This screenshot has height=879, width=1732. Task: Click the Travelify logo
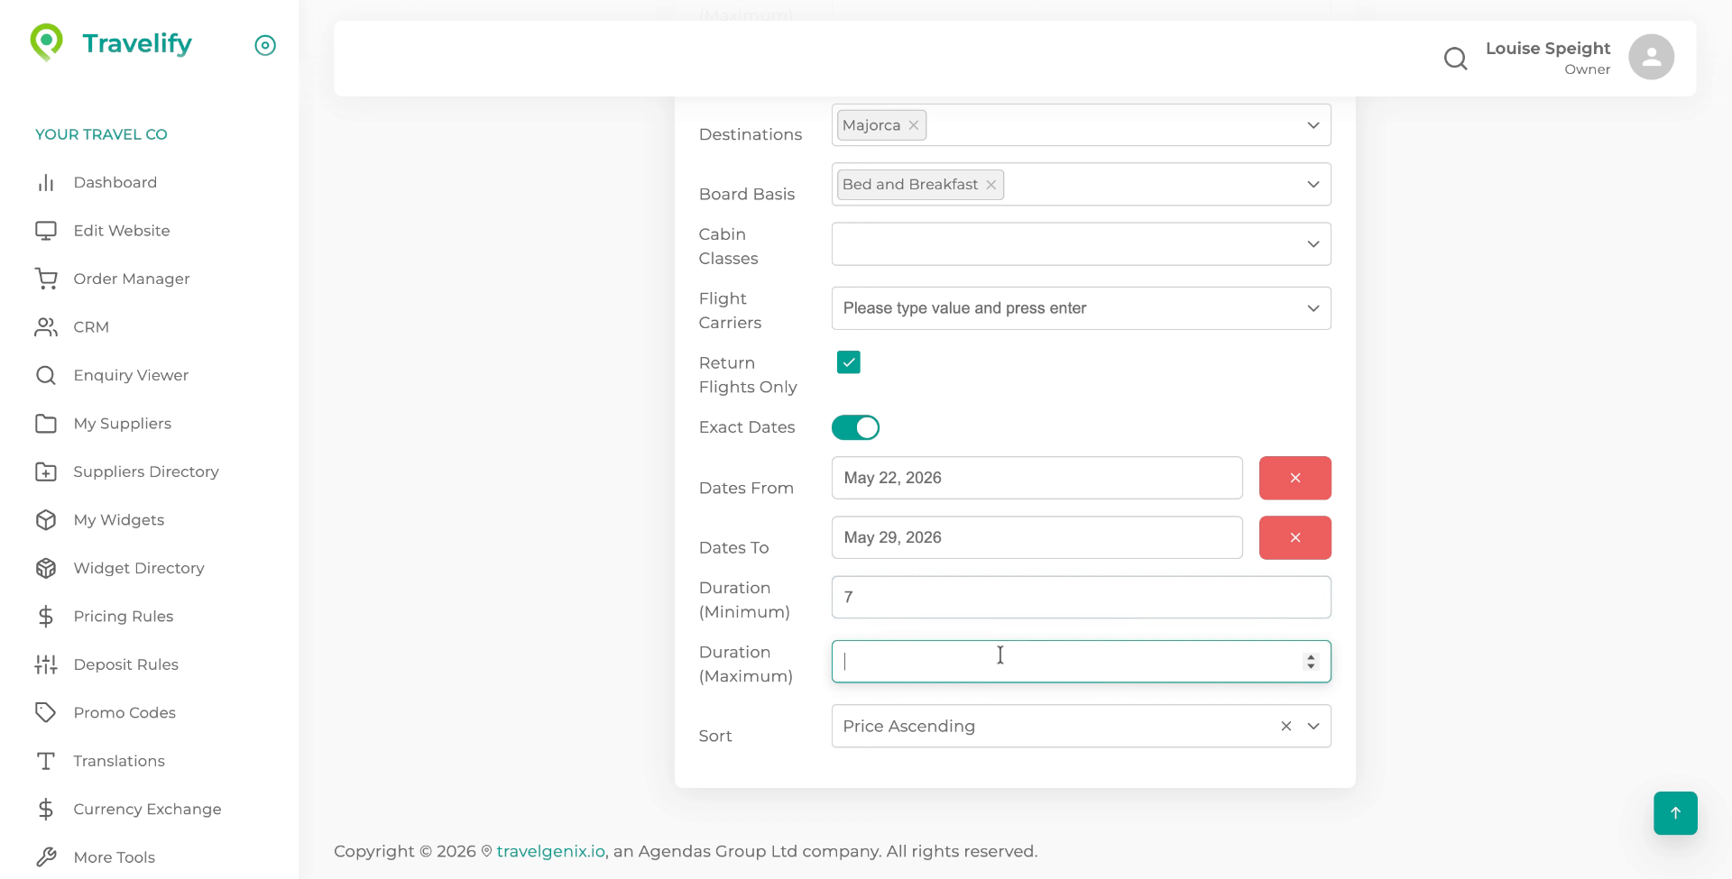(111, 43)
